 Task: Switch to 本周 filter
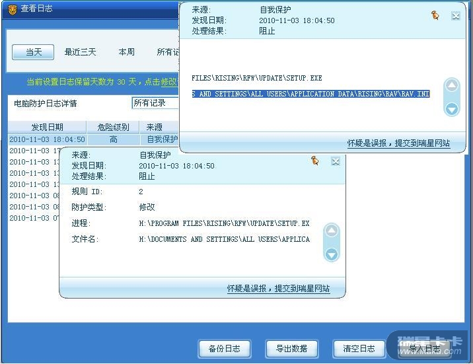(126, 52)
